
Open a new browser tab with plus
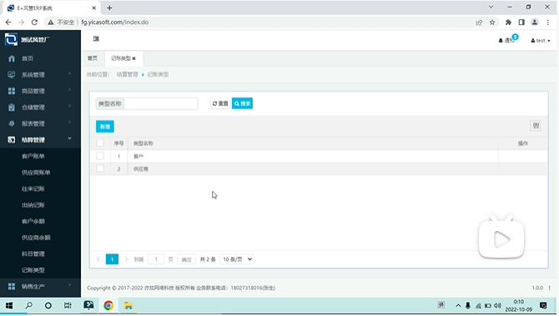pyautogui.click(x=109, y=8)
